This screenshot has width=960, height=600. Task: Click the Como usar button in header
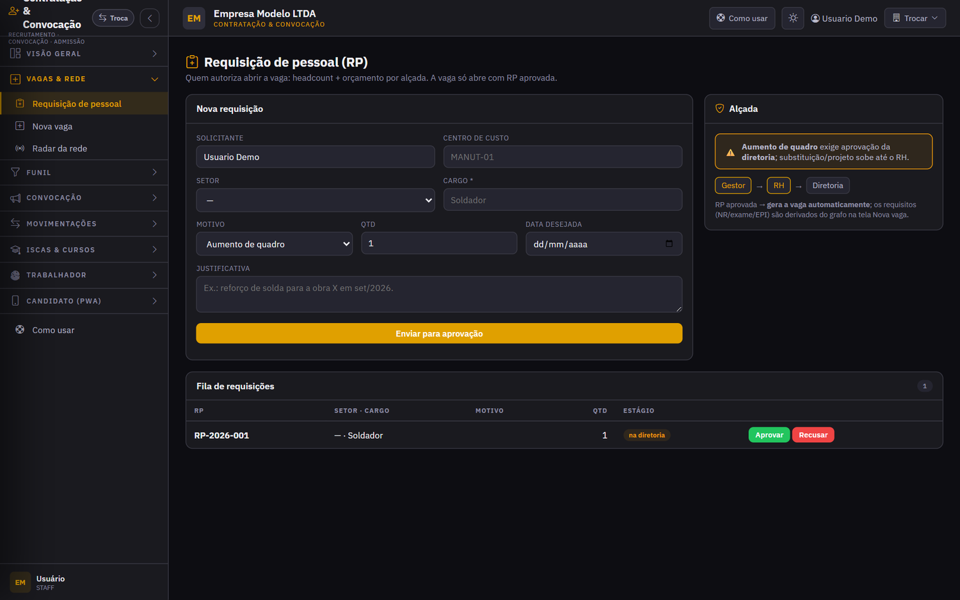click(742, 18)
